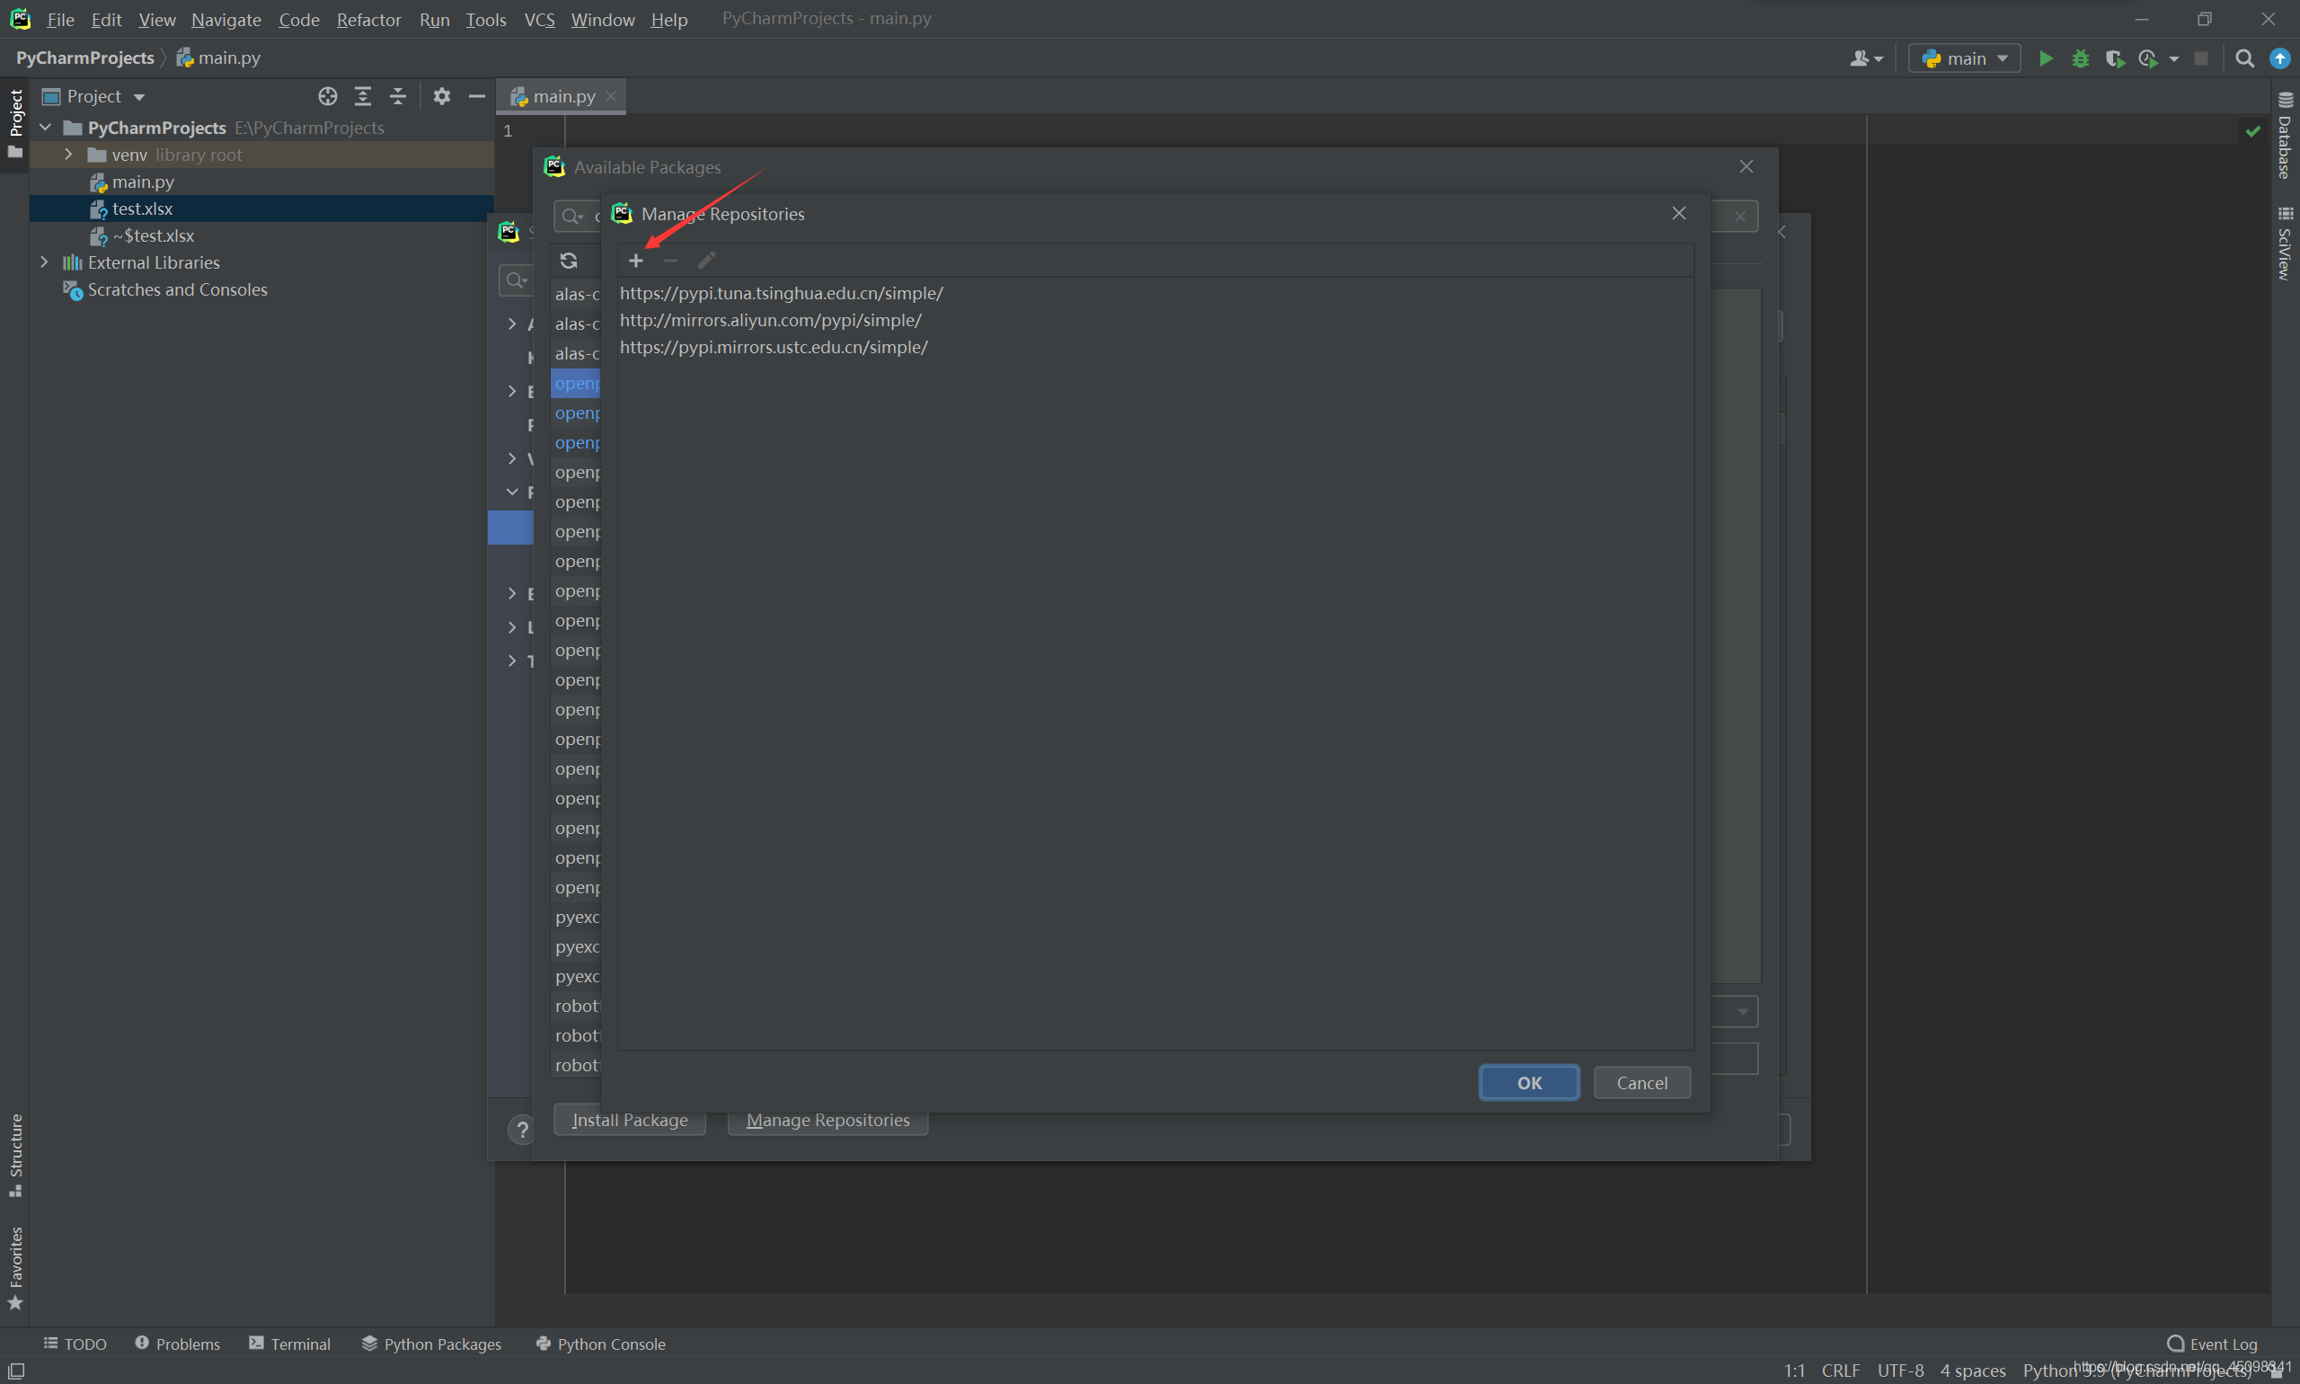Open the Problems tool window
Viewport: 2300px width, 1384px height.
click(x=177, y=1344)
